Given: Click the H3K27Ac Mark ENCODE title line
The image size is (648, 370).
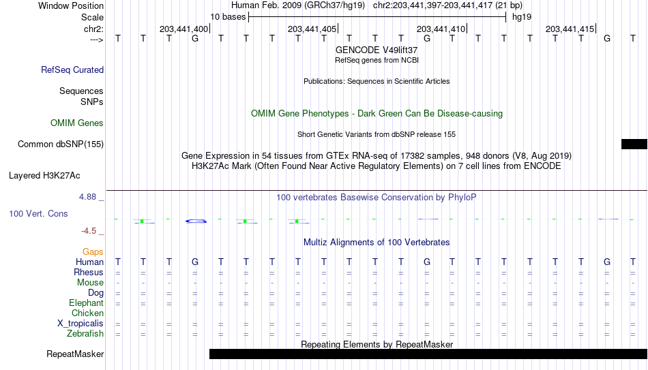Looking at the screenshot, I should tap(377, 166).
